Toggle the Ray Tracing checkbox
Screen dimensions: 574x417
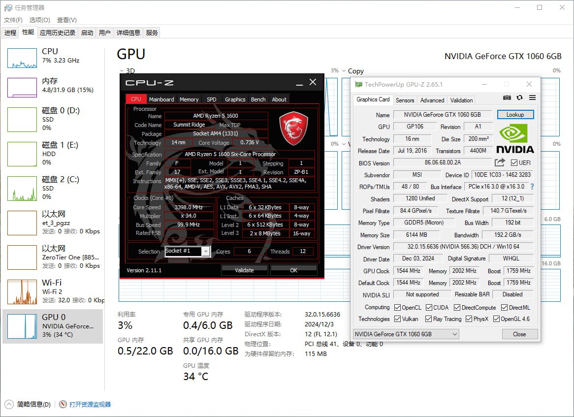tap(428, 319)
